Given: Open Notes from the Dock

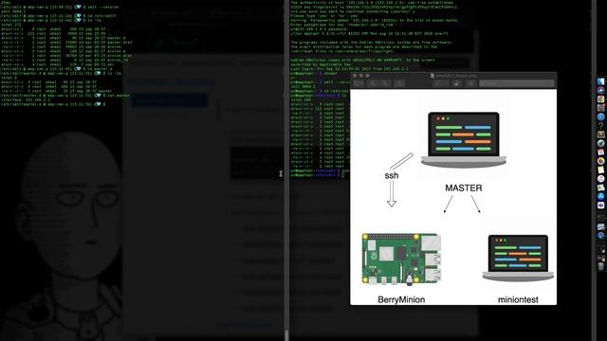Looking at the screenshot, I should coord(600,170).
